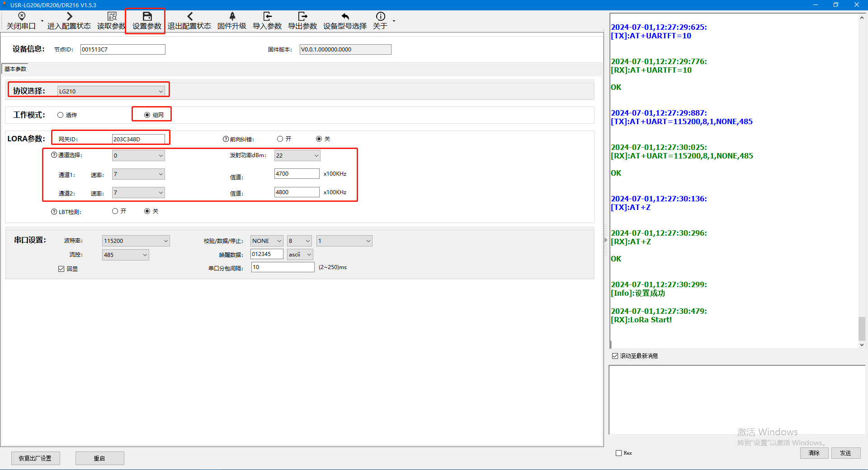Click the send message text area

(737, 400)
